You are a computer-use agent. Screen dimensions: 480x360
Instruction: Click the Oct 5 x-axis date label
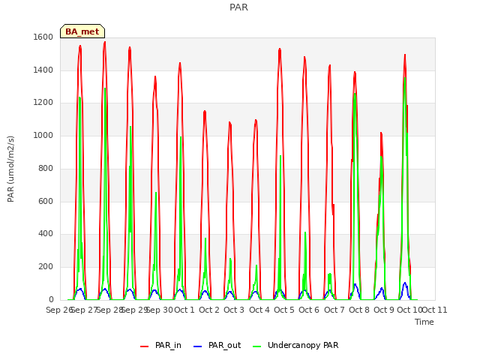284,310
